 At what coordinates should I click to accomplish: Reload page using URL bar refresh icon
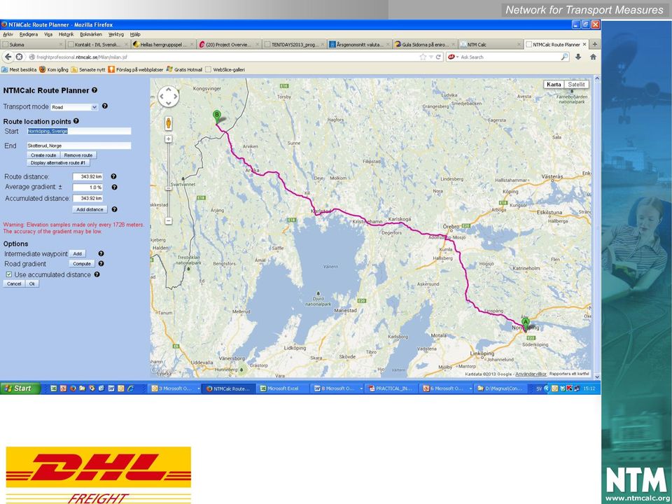click(438, 57)
